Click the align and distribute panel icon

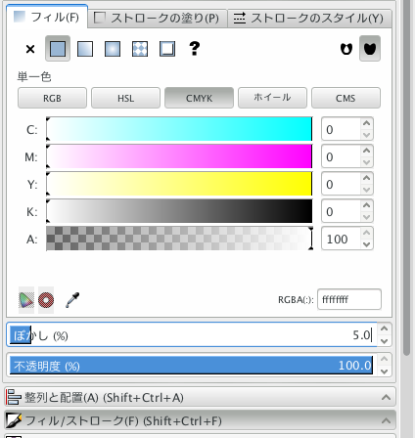pyautogui.click(x=14, y=397)
